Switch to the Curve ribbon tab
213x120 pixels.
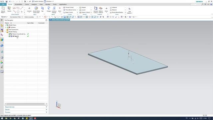pos(27,4)
